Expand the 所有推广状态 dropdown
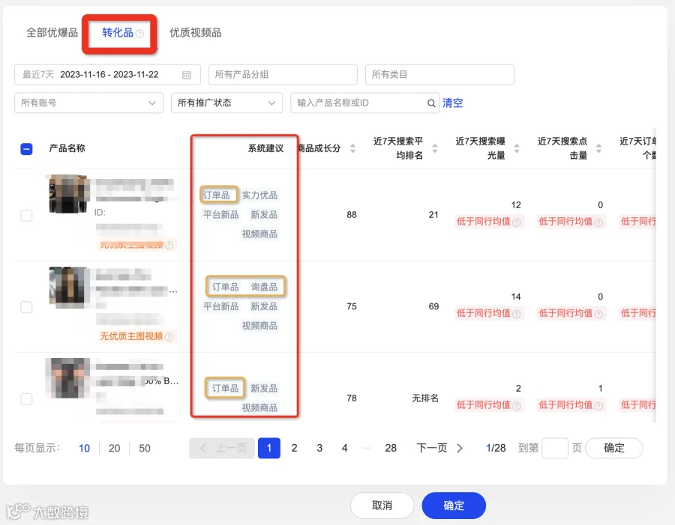The width and height of the screenshot is (675, 525). [226, 103]
